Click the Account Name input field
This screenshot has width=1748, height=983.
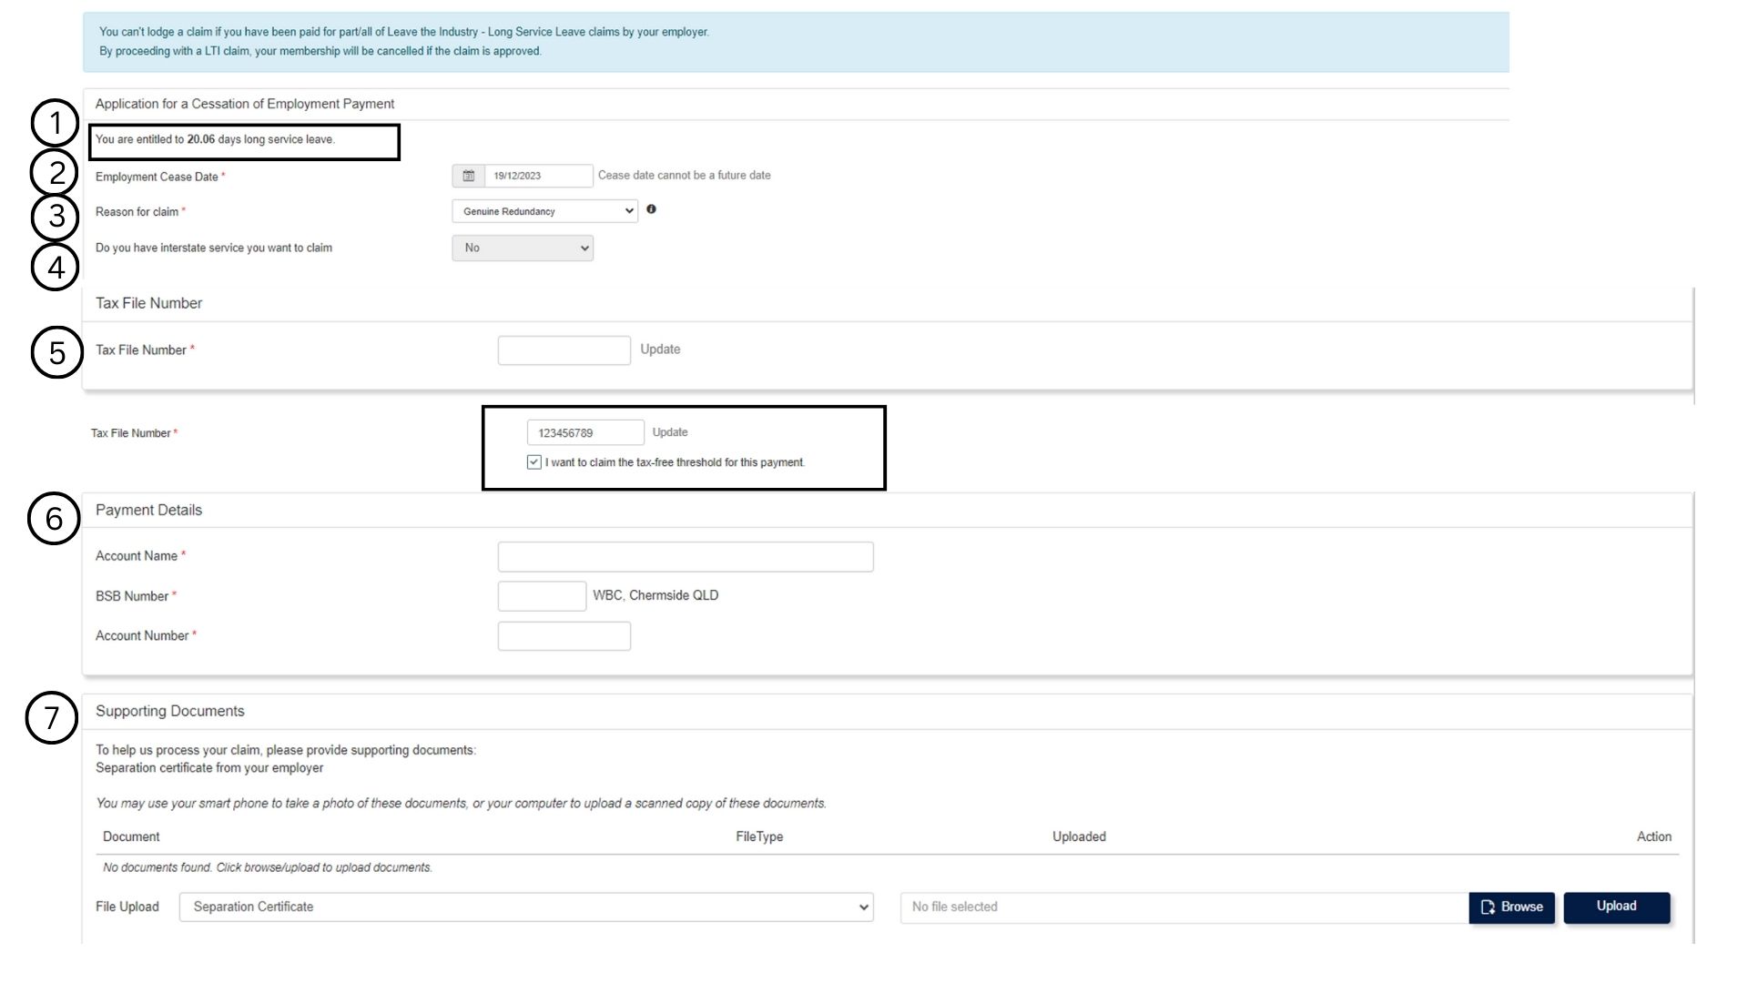(685, 556)
